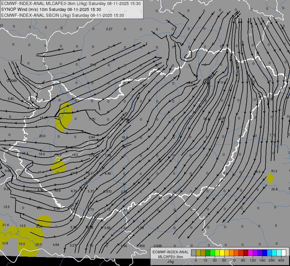Image resolution: width=290 pixels, height=266 pixels.
Task: Click the 1.98 value on the map
Action: (x=141, y=228)
